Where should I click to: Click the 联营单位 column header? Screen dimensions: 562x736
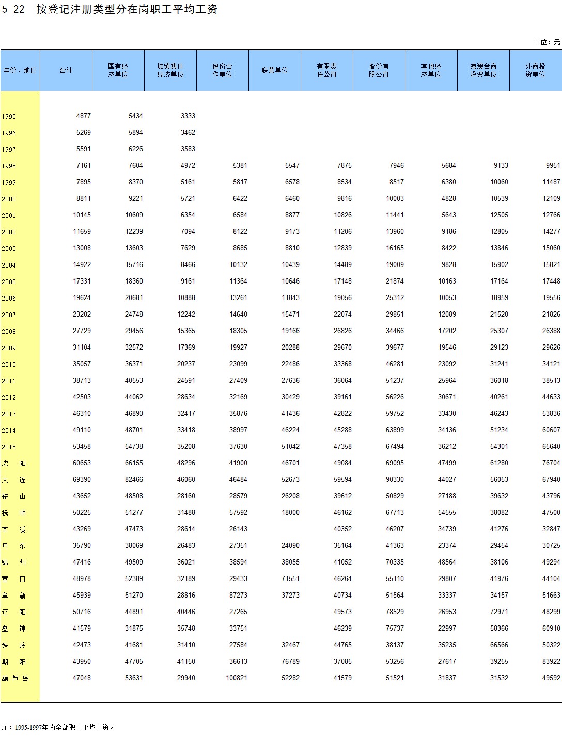pyautogui.click(x=275, y=71)
